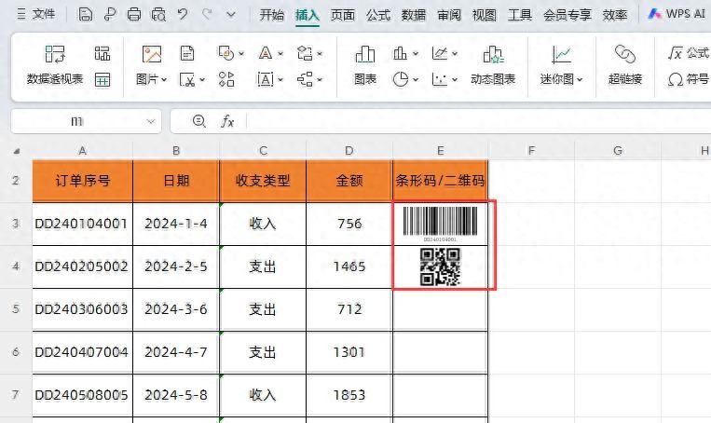Screen dimensions: 711x423
Task: Open WPS AI assistant
Action: click(x=677, y=14)
